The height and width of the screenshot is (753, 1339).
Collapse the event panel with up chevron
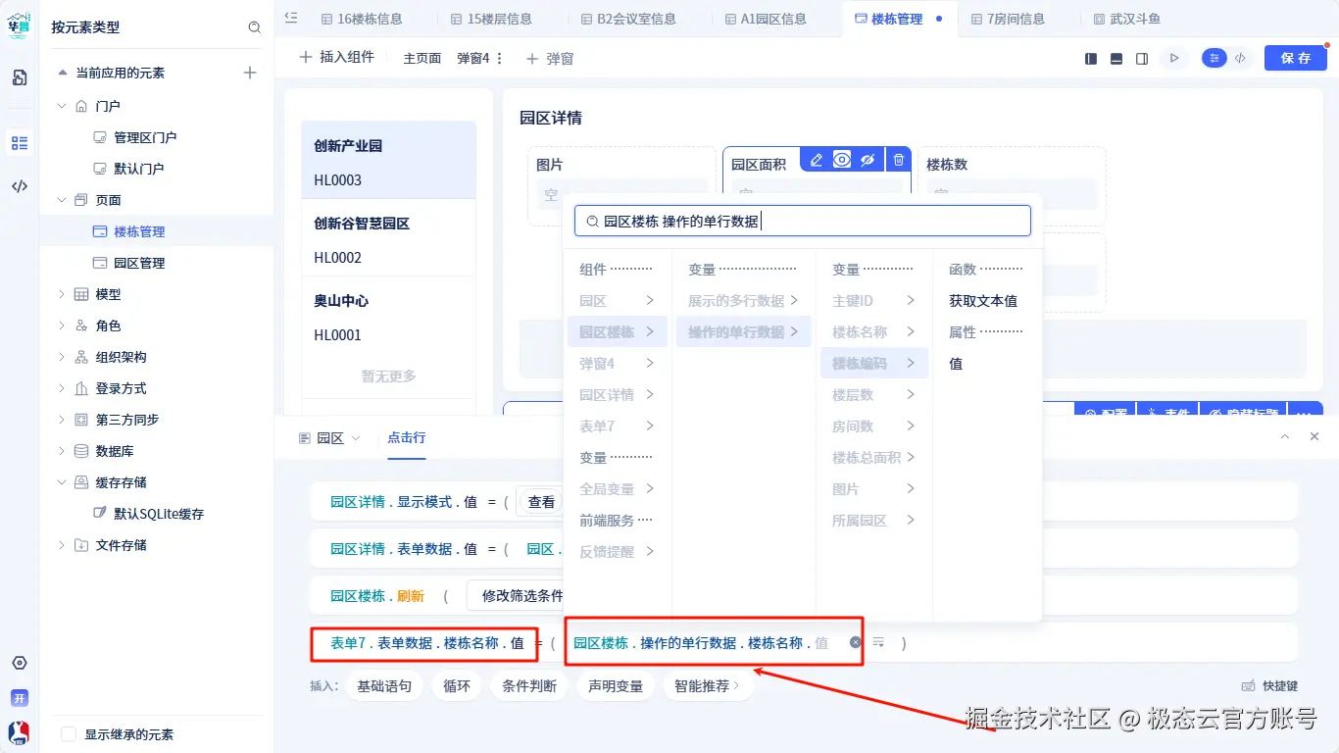(x=1285, y=437)
